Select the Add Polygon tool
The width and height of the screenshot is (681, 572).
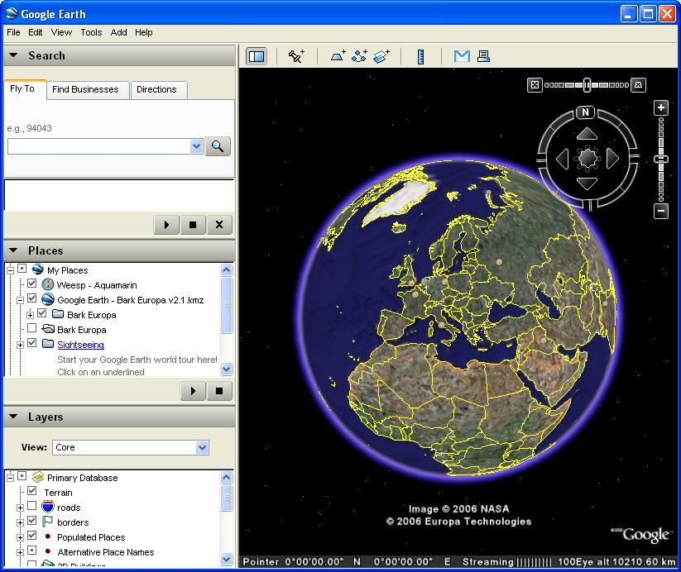[x=338, y=56]
